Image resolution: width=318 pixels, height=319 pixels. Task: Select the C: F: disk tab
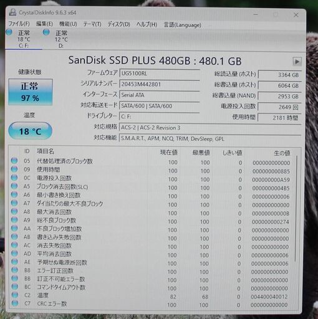[24, 39]
